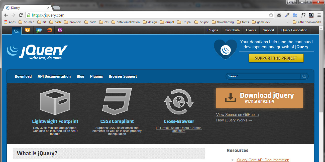325x162 pixels.
Task: Open the game dev bookmarks folder
Action: 261,22
